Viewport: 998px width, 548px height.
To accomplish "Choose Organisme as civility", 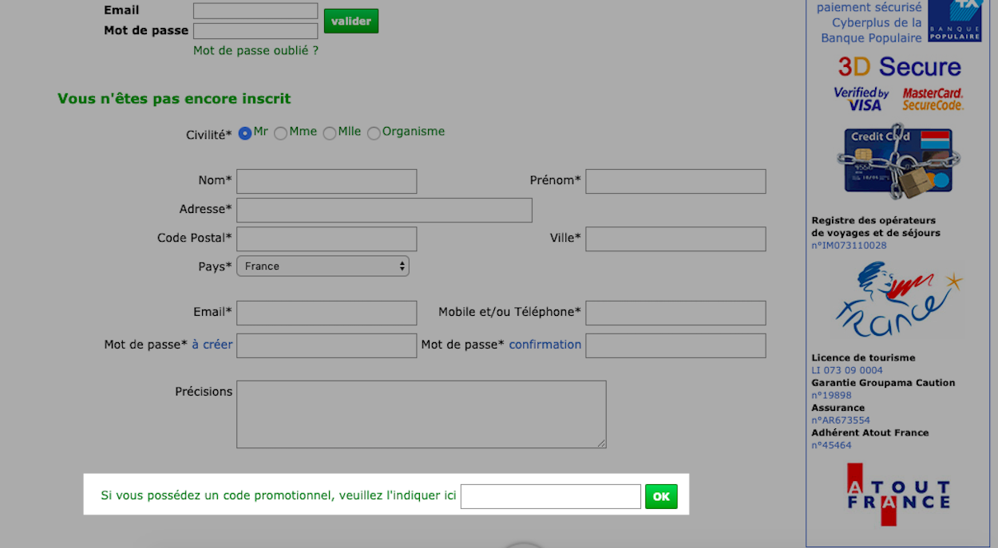I will coord(374,133).
